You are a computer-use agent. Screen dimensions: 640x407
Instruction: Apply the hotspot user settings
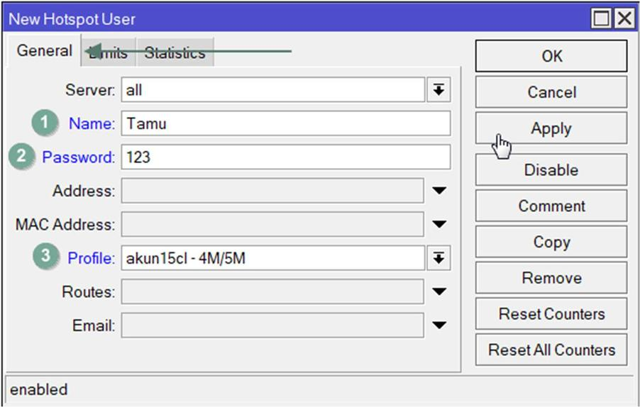click(x=551, y=128)
